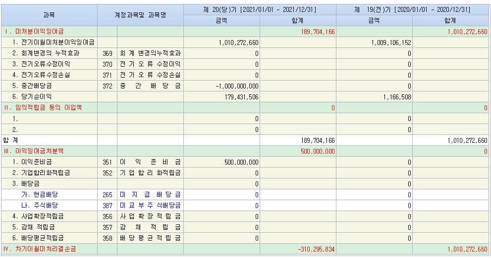This screenshot has height=258, width=491.
Task: Click account code 369
Action: 108,53
